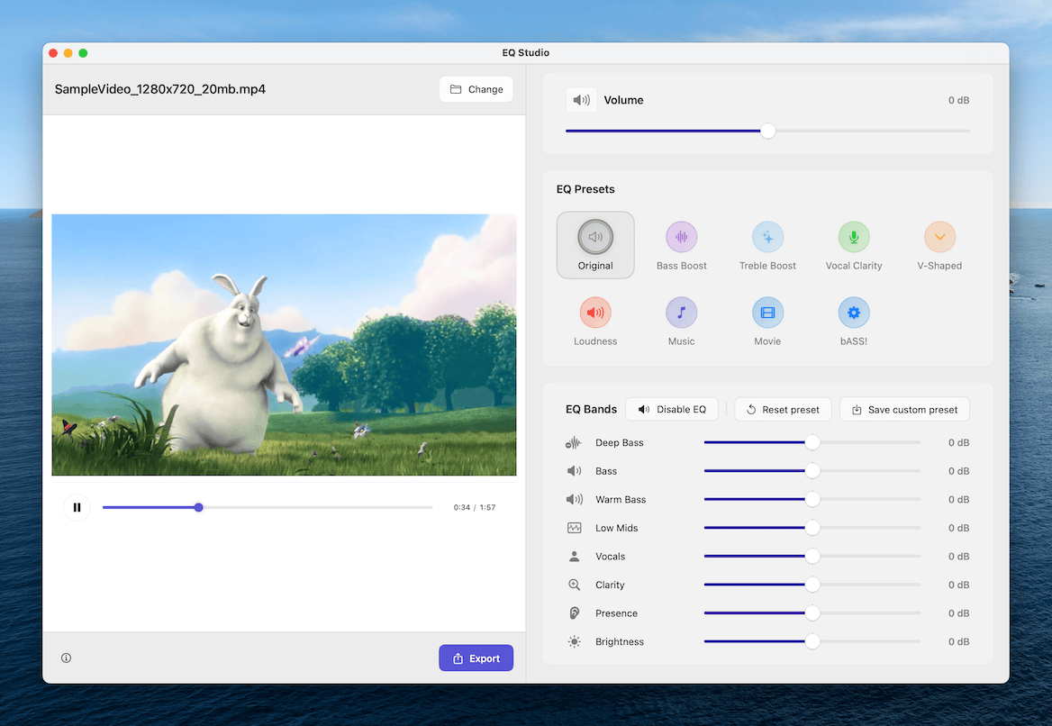Toggle Disable EQ button
This screenshot has height=726, width=1052.
point(672,409)
